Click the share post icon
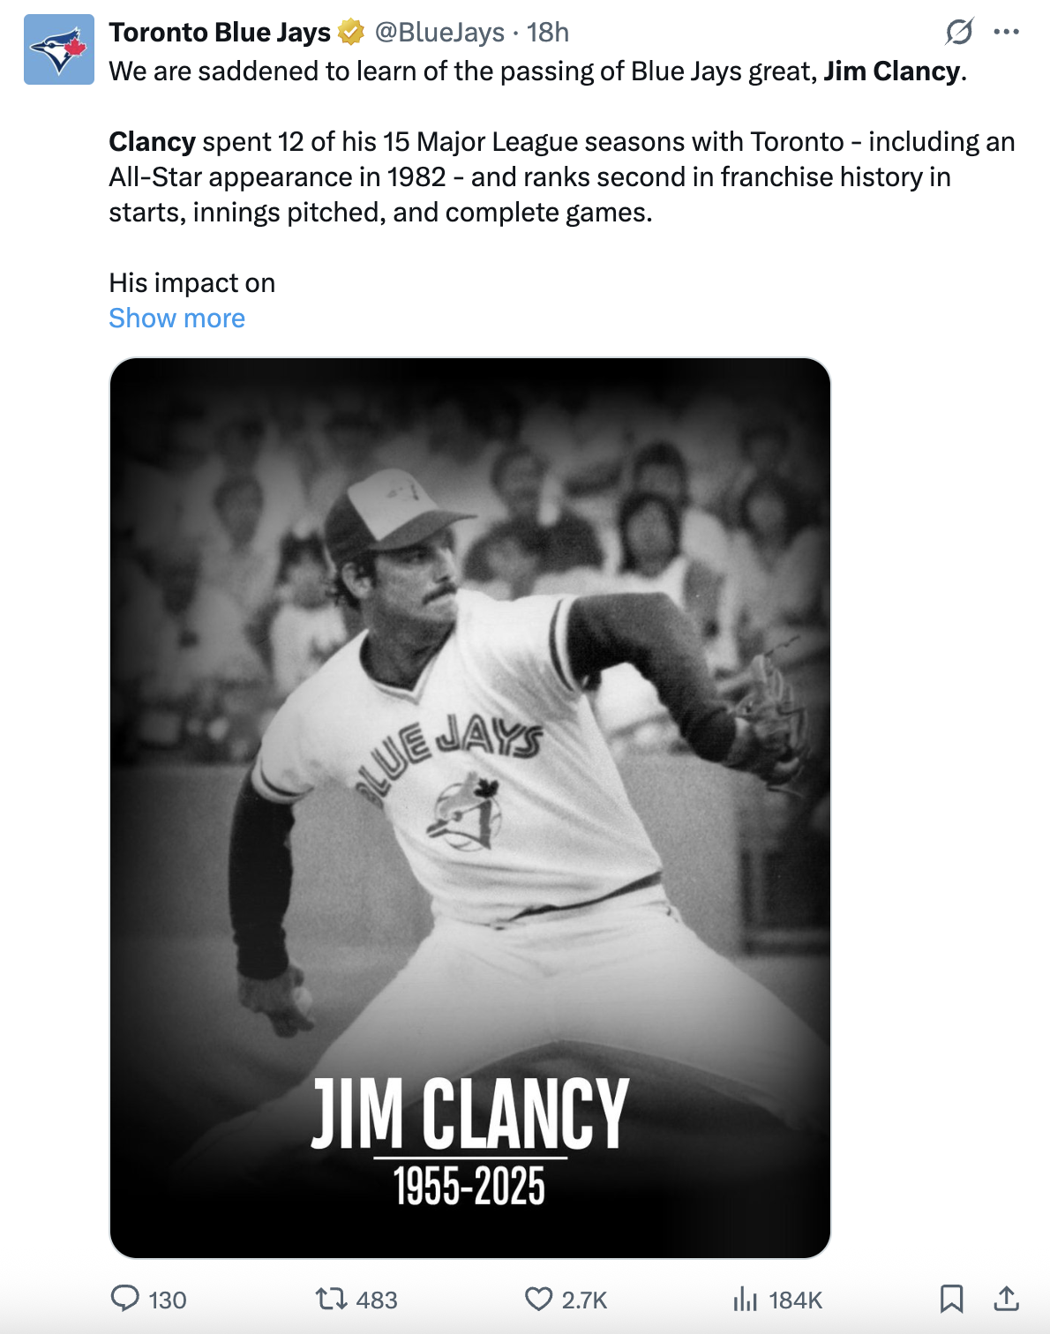 [x=1007, y=1299]
